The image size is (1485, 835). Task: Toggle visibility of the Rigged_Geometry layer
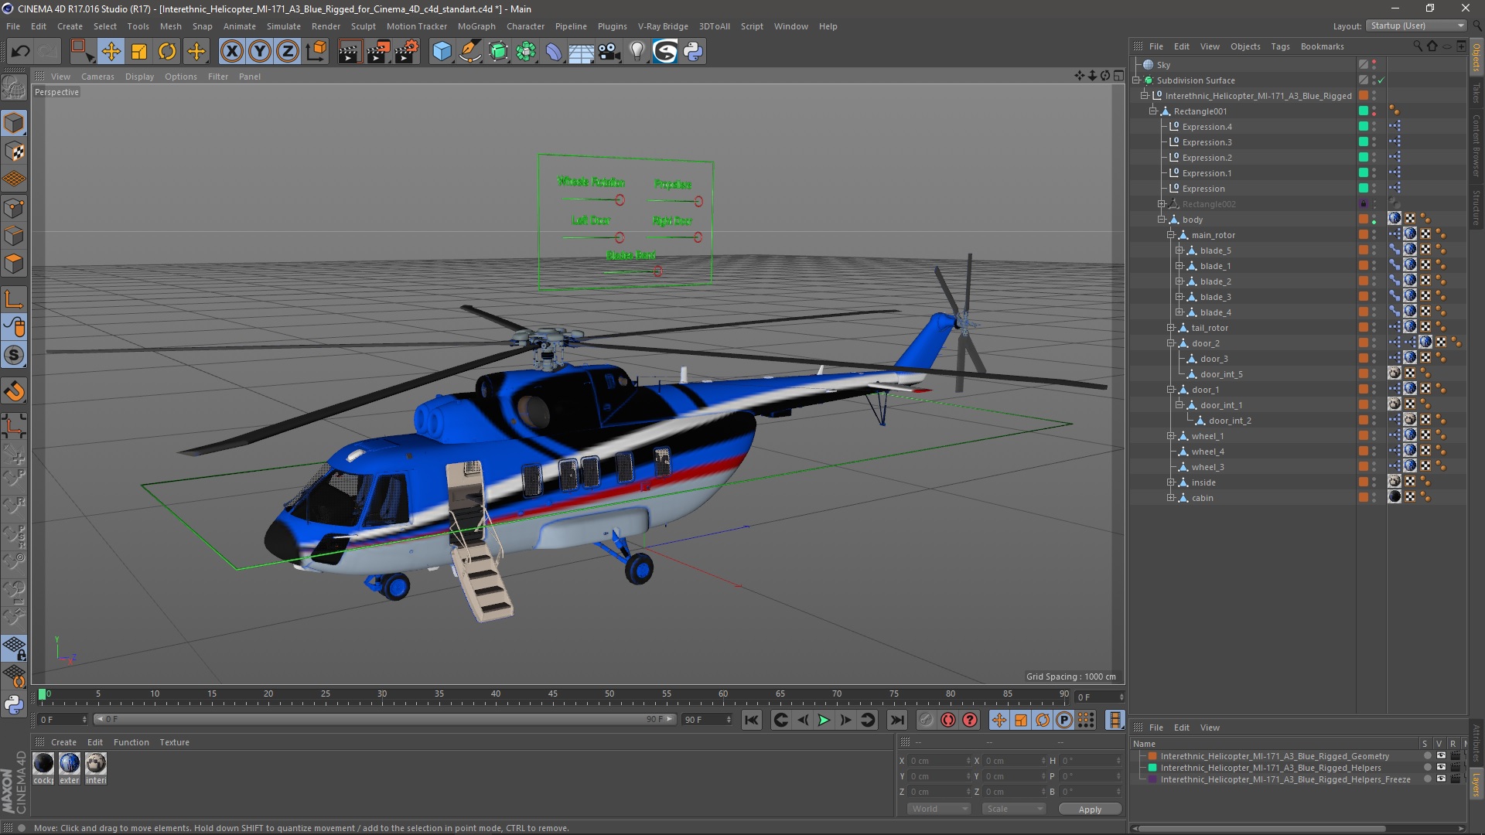coord(1441,756)
